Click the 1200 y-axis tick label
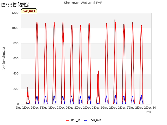Viewport: 167px width, 125px height. pyautogui.click(x=15, y=13)
